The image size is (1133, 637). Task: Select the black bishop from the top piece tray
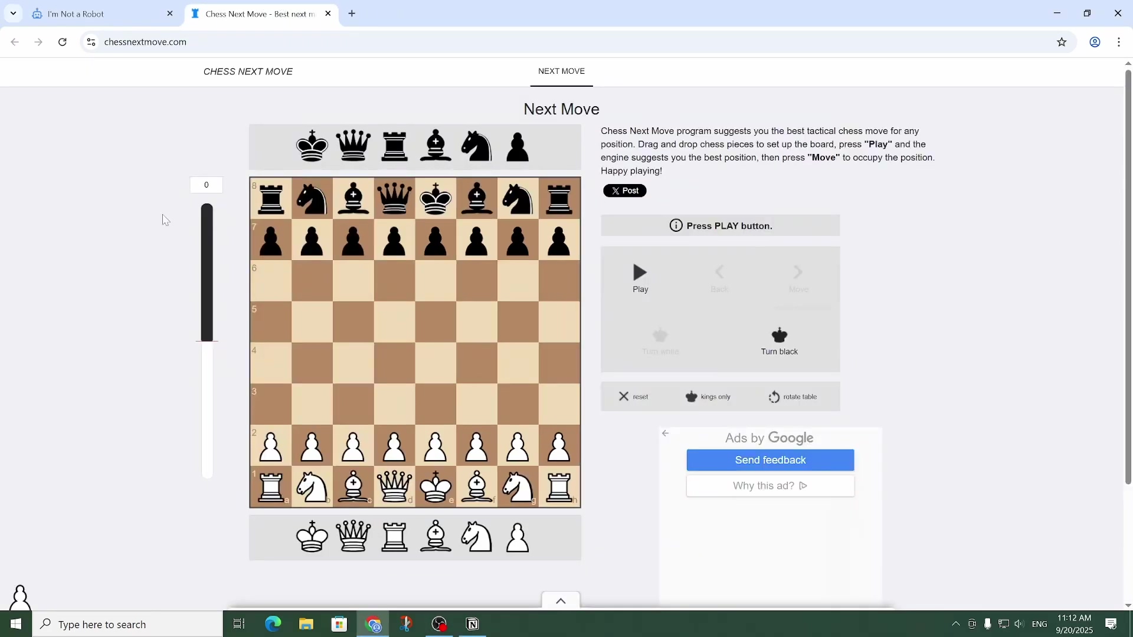(436, 146)
